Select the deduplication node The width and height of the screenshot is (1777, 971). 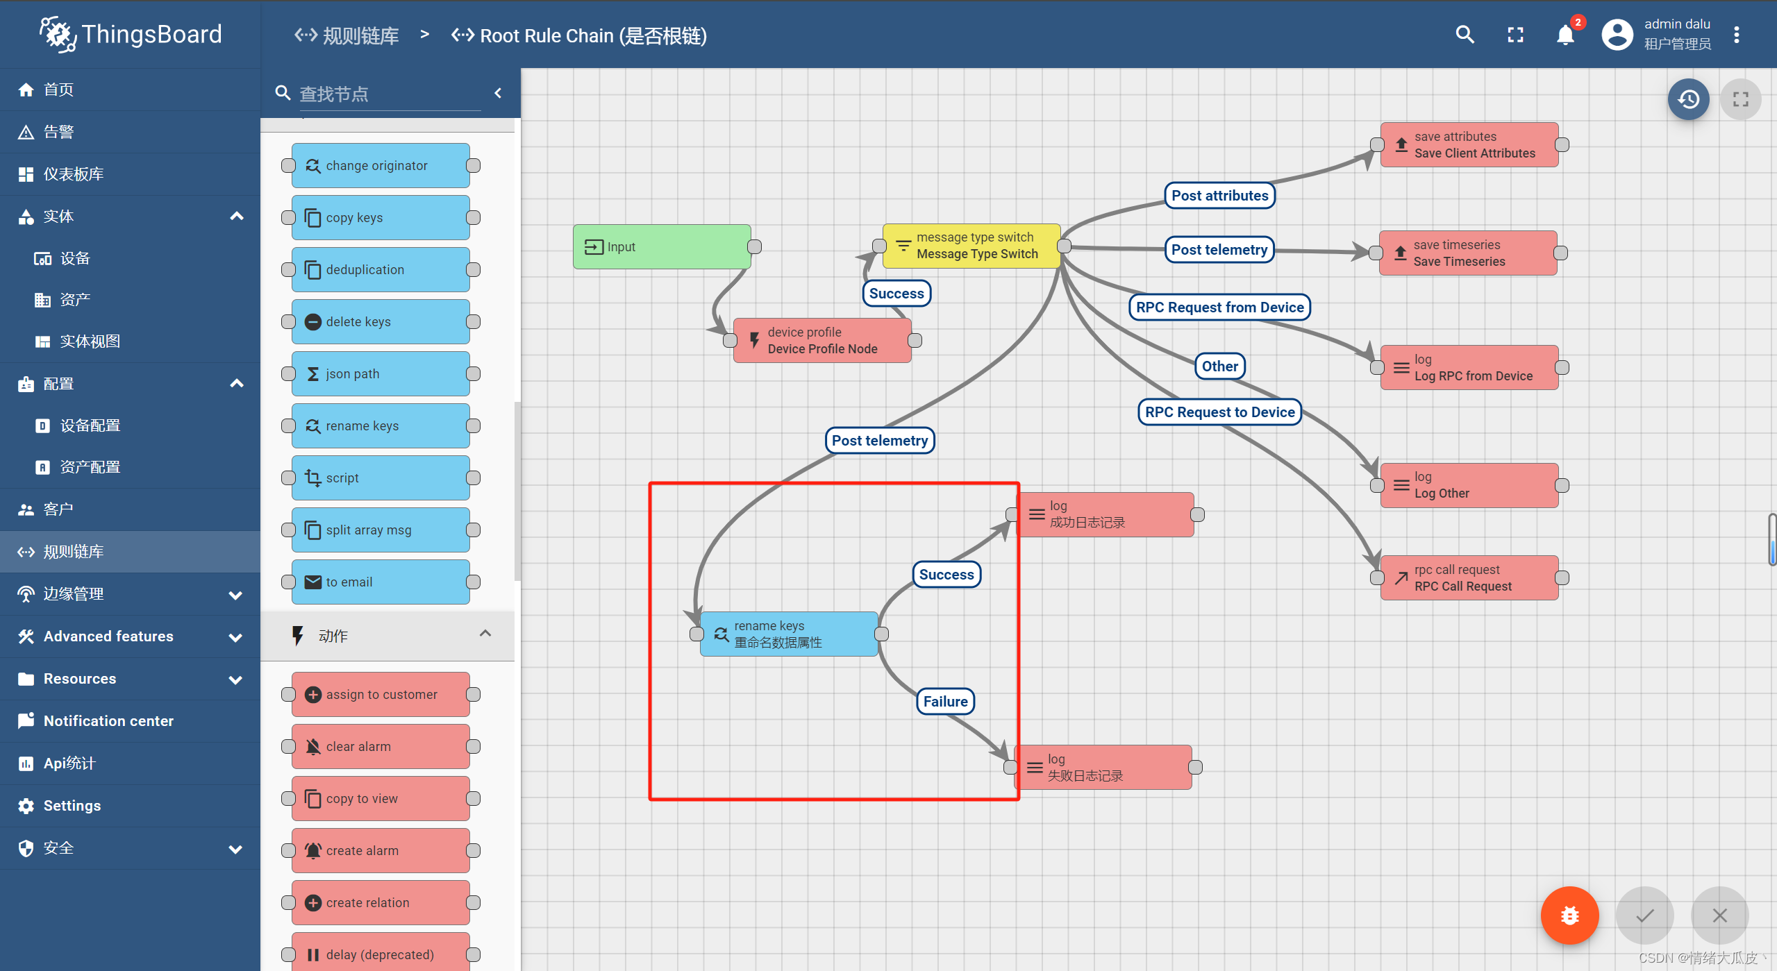pyautogui.click(x=381, y=269)
